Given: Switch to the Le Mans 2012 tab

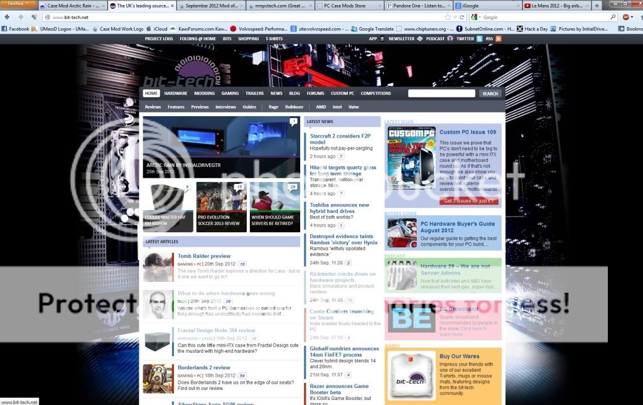Looking at the screenshot, I should tap(557, 6).
